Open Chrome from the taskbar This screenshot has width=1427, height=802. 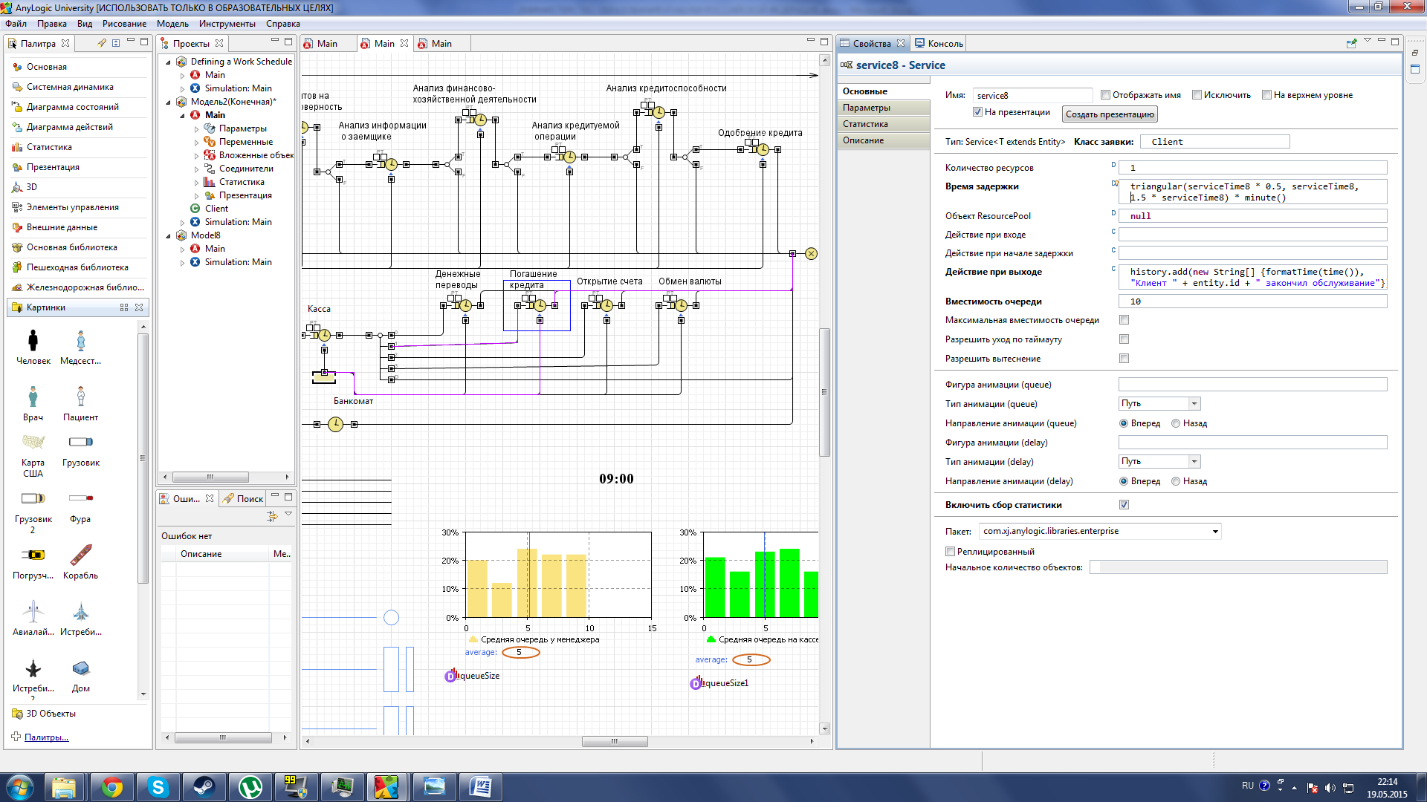112,787
